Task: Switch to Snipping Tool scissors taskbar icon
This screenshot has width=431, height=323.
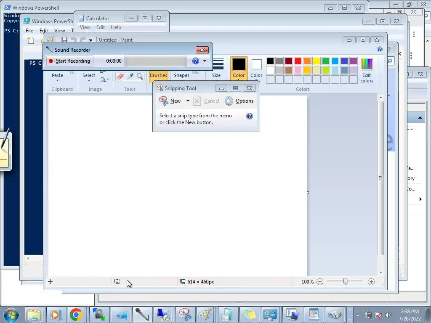Action: coord(185,315)
